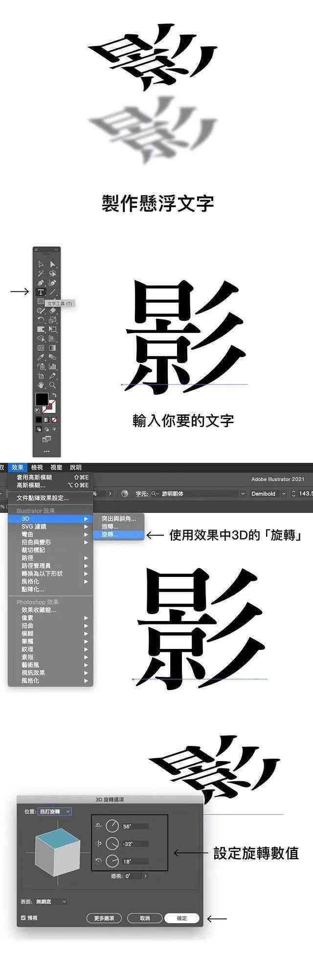Viewport: 313px width, 956px height.
Task: Select the Scale tool
Action: (x=52, y=319)
